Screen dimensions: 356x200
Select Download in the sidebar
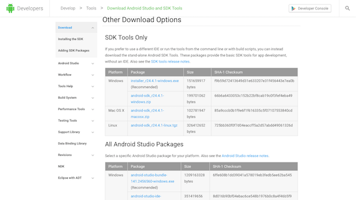coord(65,27)
